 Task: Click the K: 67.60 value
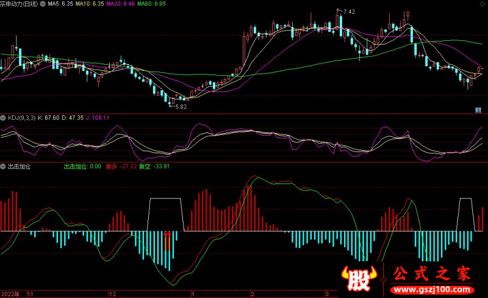click(x=49, y=118)
